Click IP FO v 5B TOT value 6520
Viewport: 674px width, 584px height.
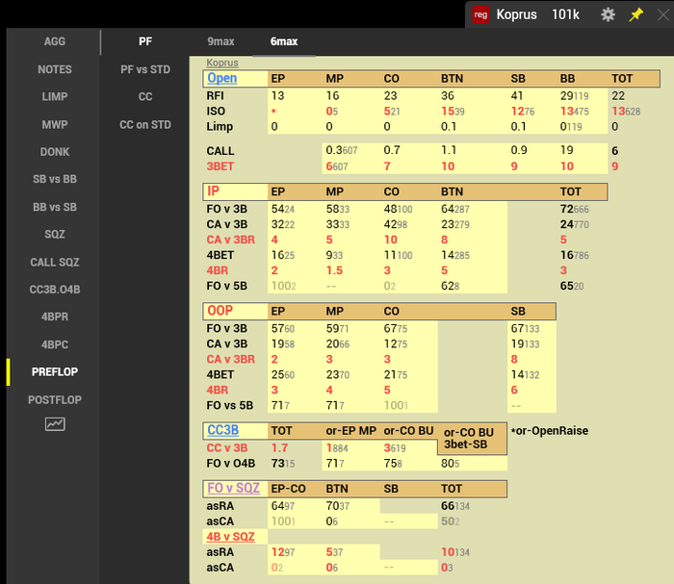tap(572, 286)
